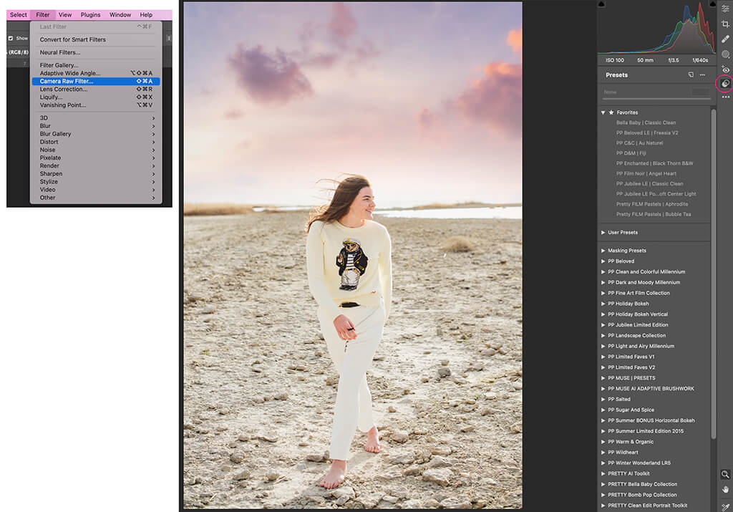
Task: Expand the User Presets group
Action: [x=602, y=232]
